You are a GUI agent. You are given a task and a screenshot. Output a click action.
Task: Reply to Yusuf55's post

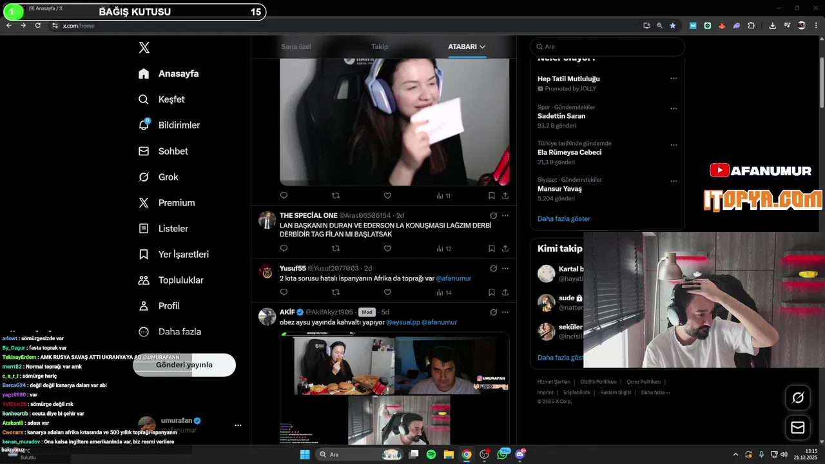[x=284, y=293]
